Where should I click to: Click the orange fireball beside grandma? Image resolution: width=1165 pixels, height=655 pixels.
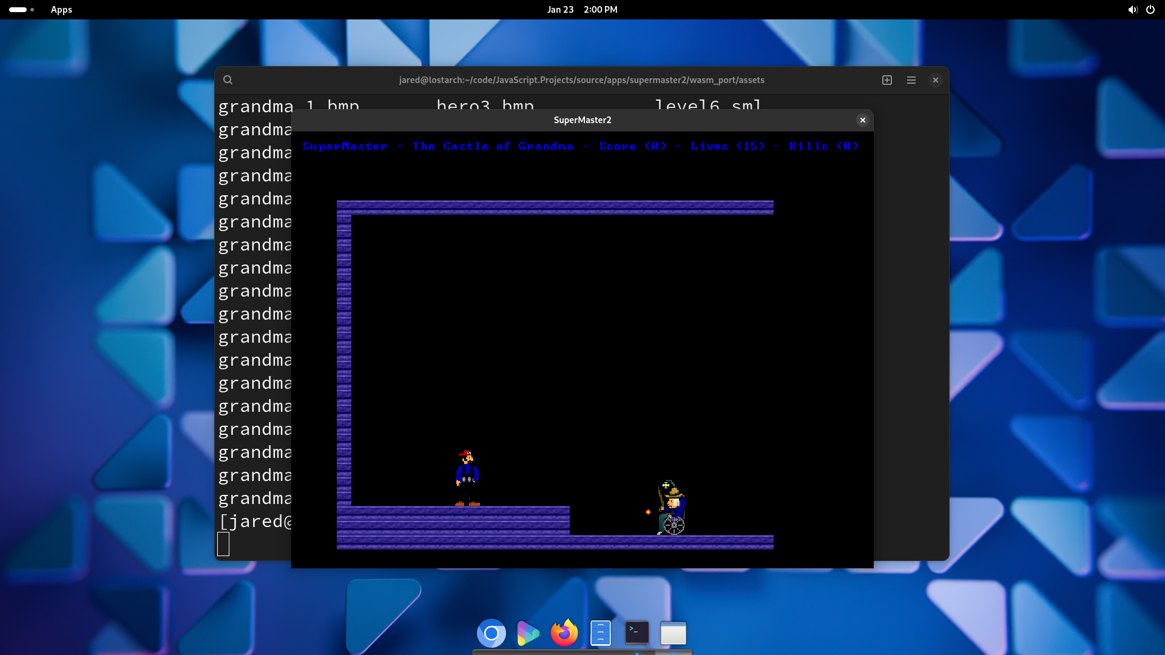(648, 512)
